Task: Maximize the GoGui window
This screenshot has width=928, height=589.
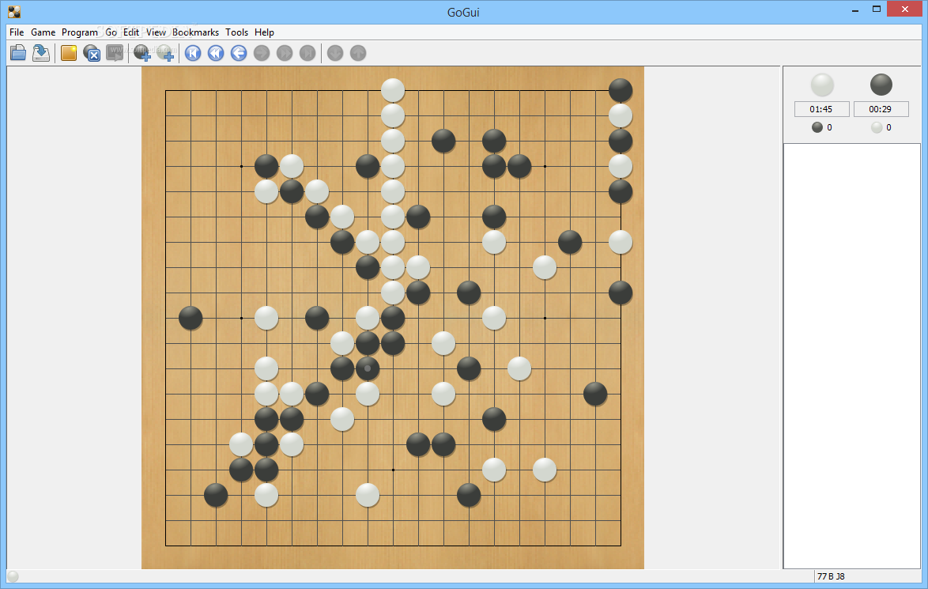Action: pyautogui.click(x=877, y=9)
